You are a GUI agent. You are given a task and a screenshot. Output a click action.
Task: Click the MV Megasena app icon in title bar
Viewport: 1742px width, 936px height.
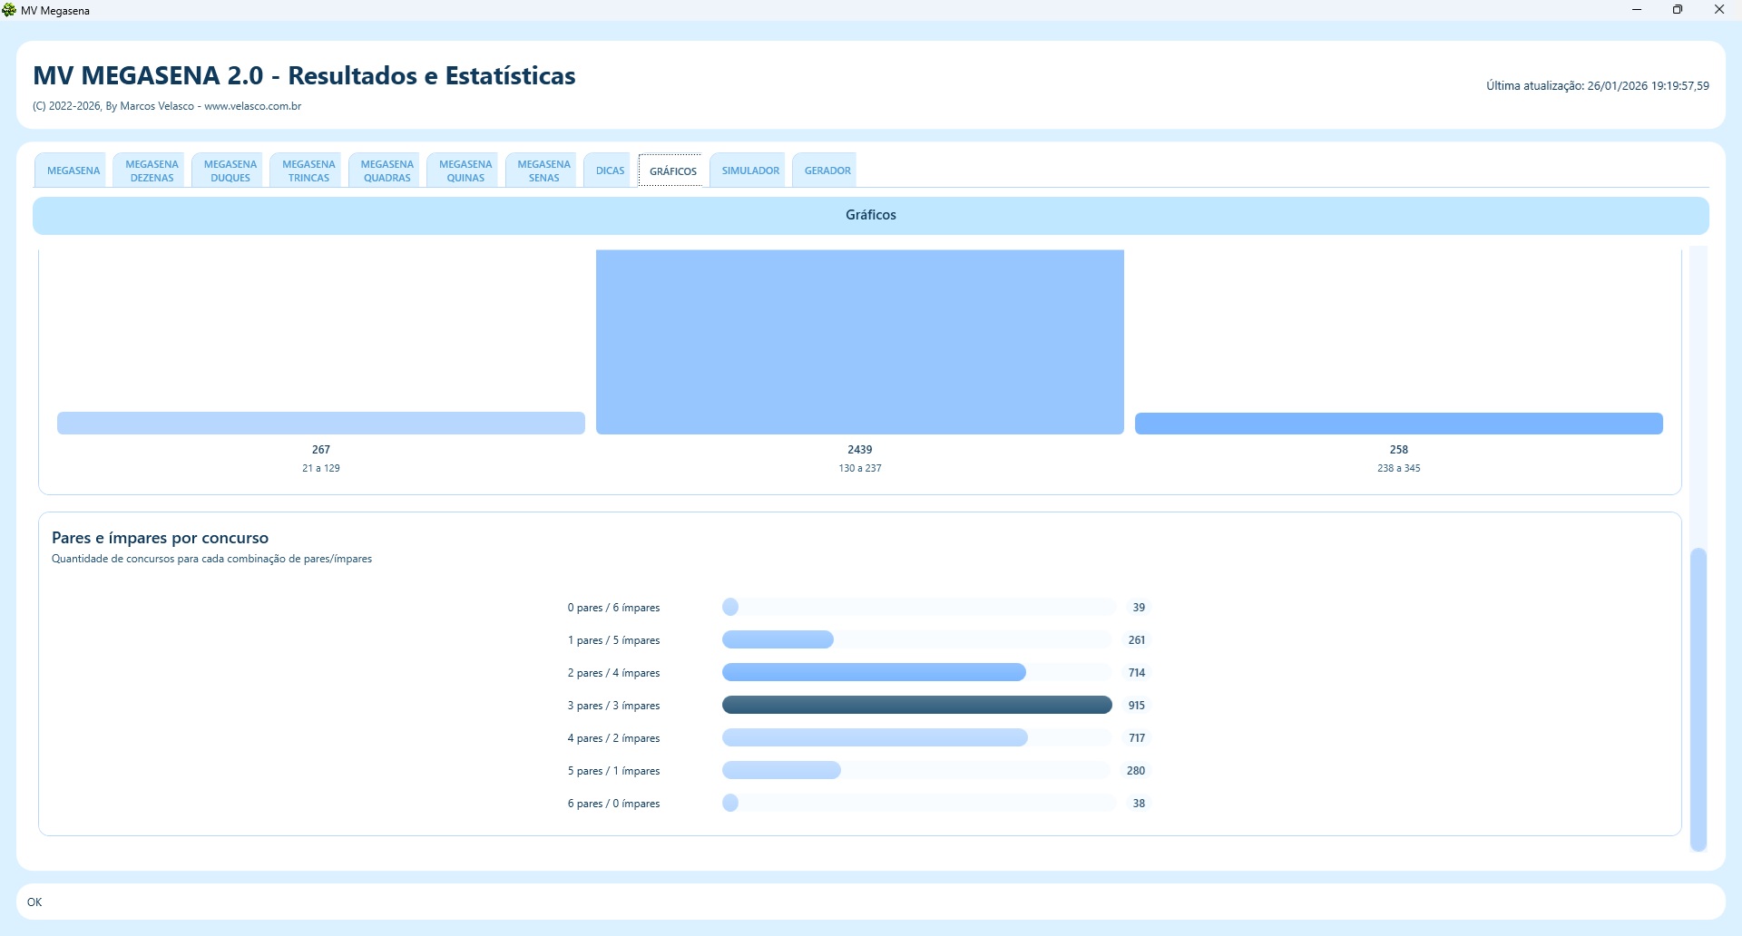(x=10, y=10)
